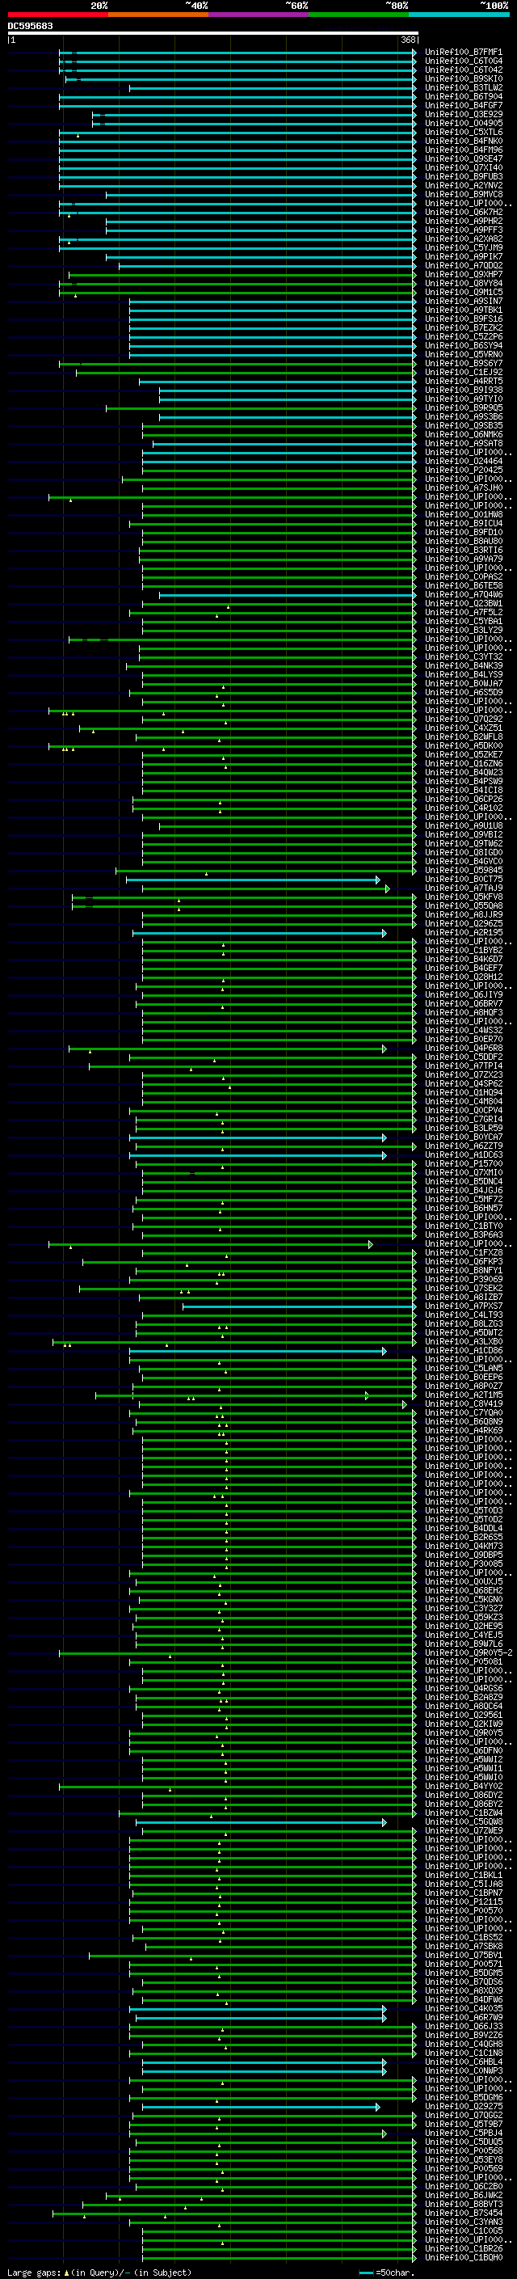The image size is (517, 2279).
Task: Select the UniRef100_C5PBJ4 label
Action: tap(464, 2133)
